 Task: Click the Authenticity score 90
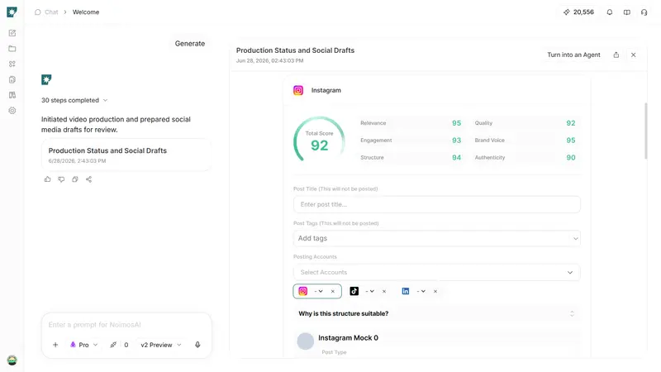coord(571,158)
